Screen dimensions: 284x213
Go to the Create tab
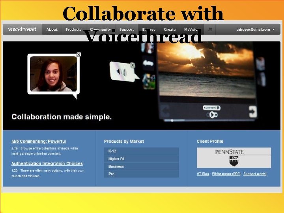170,29
